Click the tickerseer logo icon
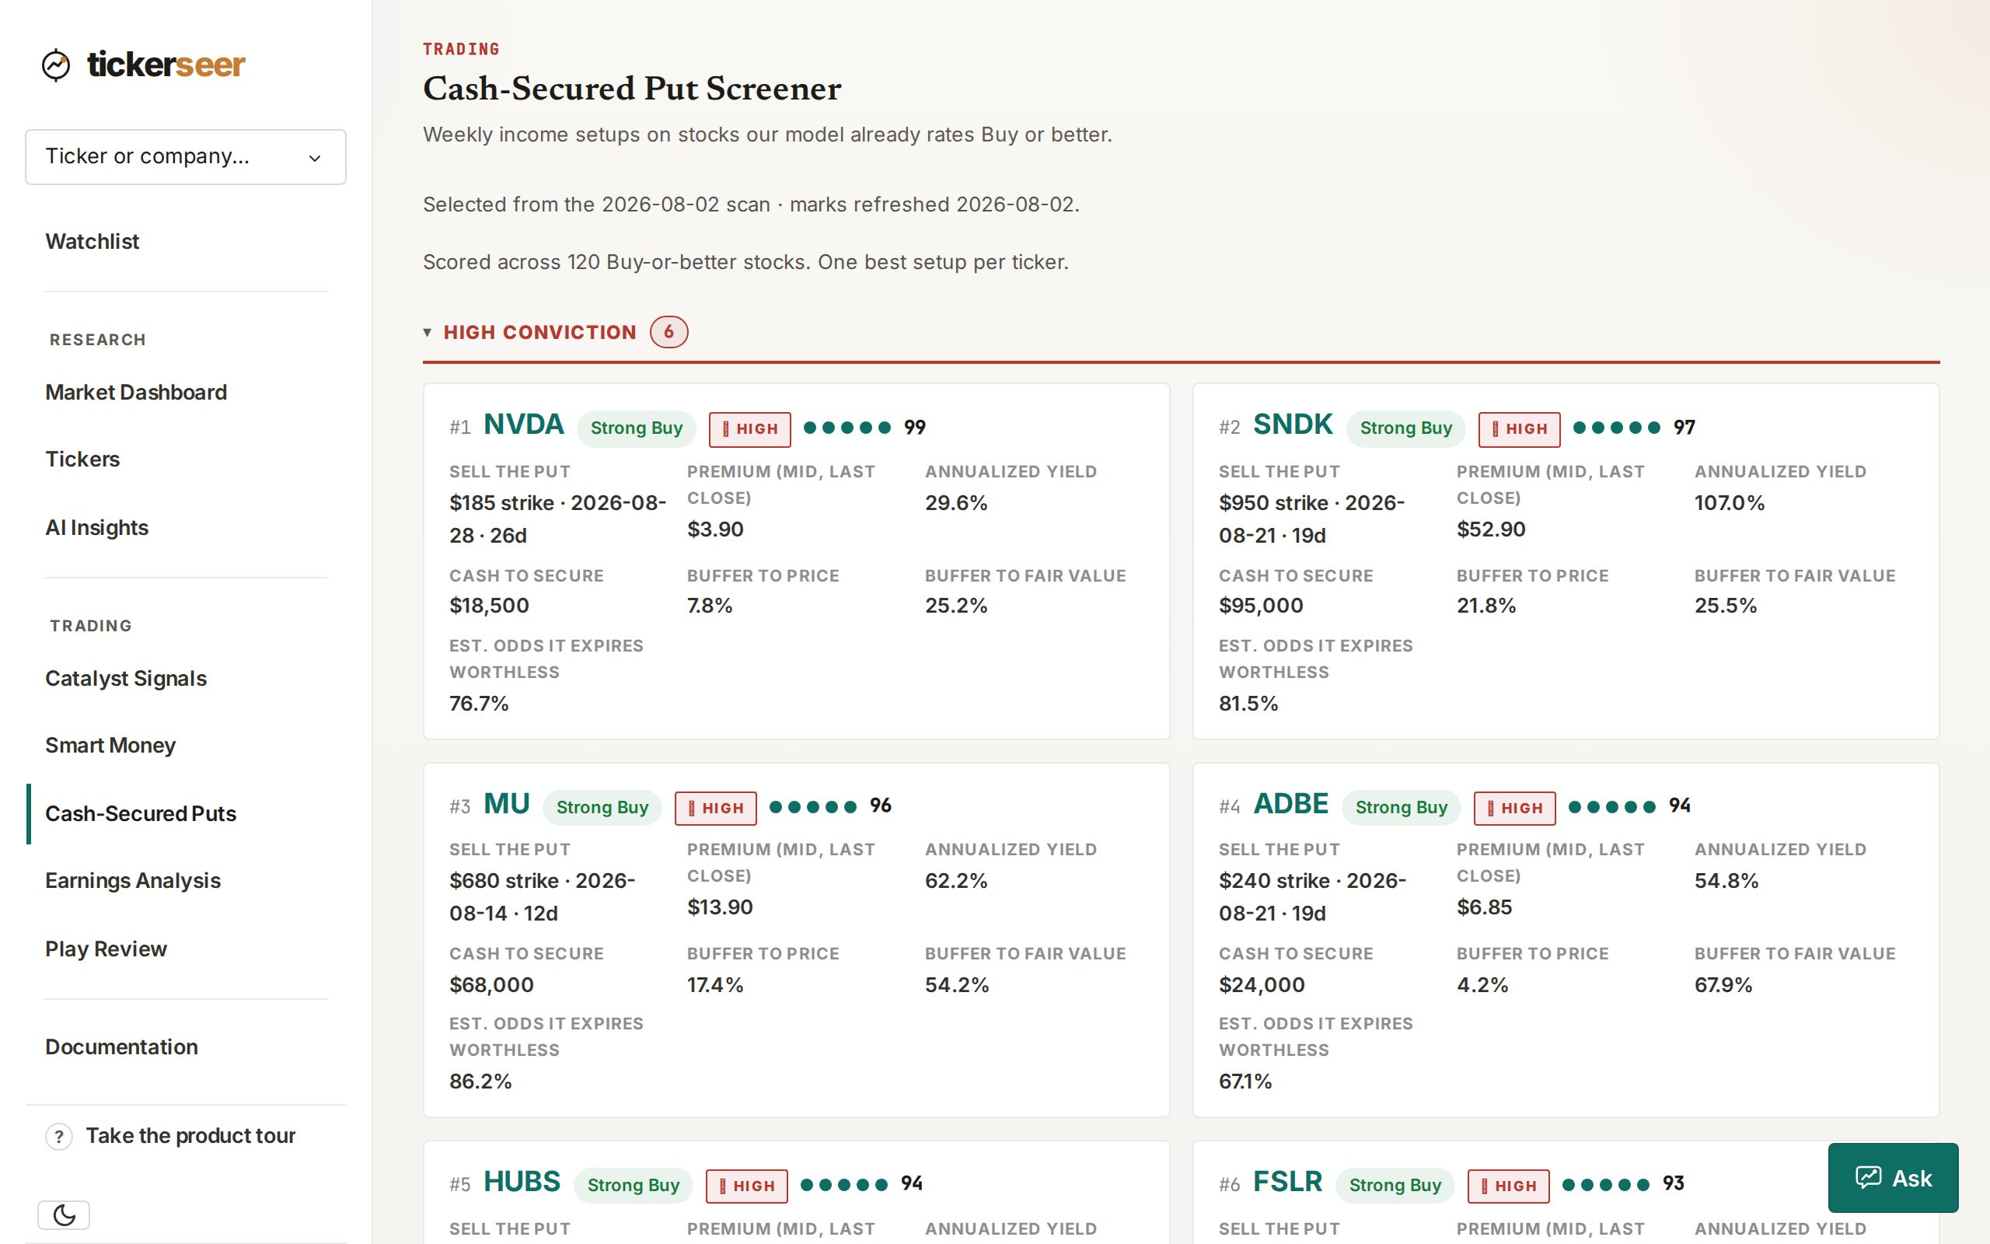1990x1244 pixels. (56, 65)
